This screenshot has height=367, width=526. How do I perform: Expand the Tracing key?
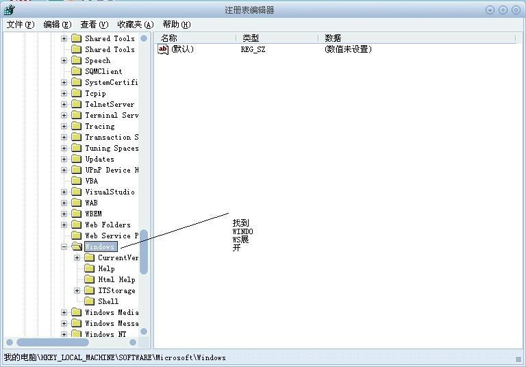tap(64, 126)
